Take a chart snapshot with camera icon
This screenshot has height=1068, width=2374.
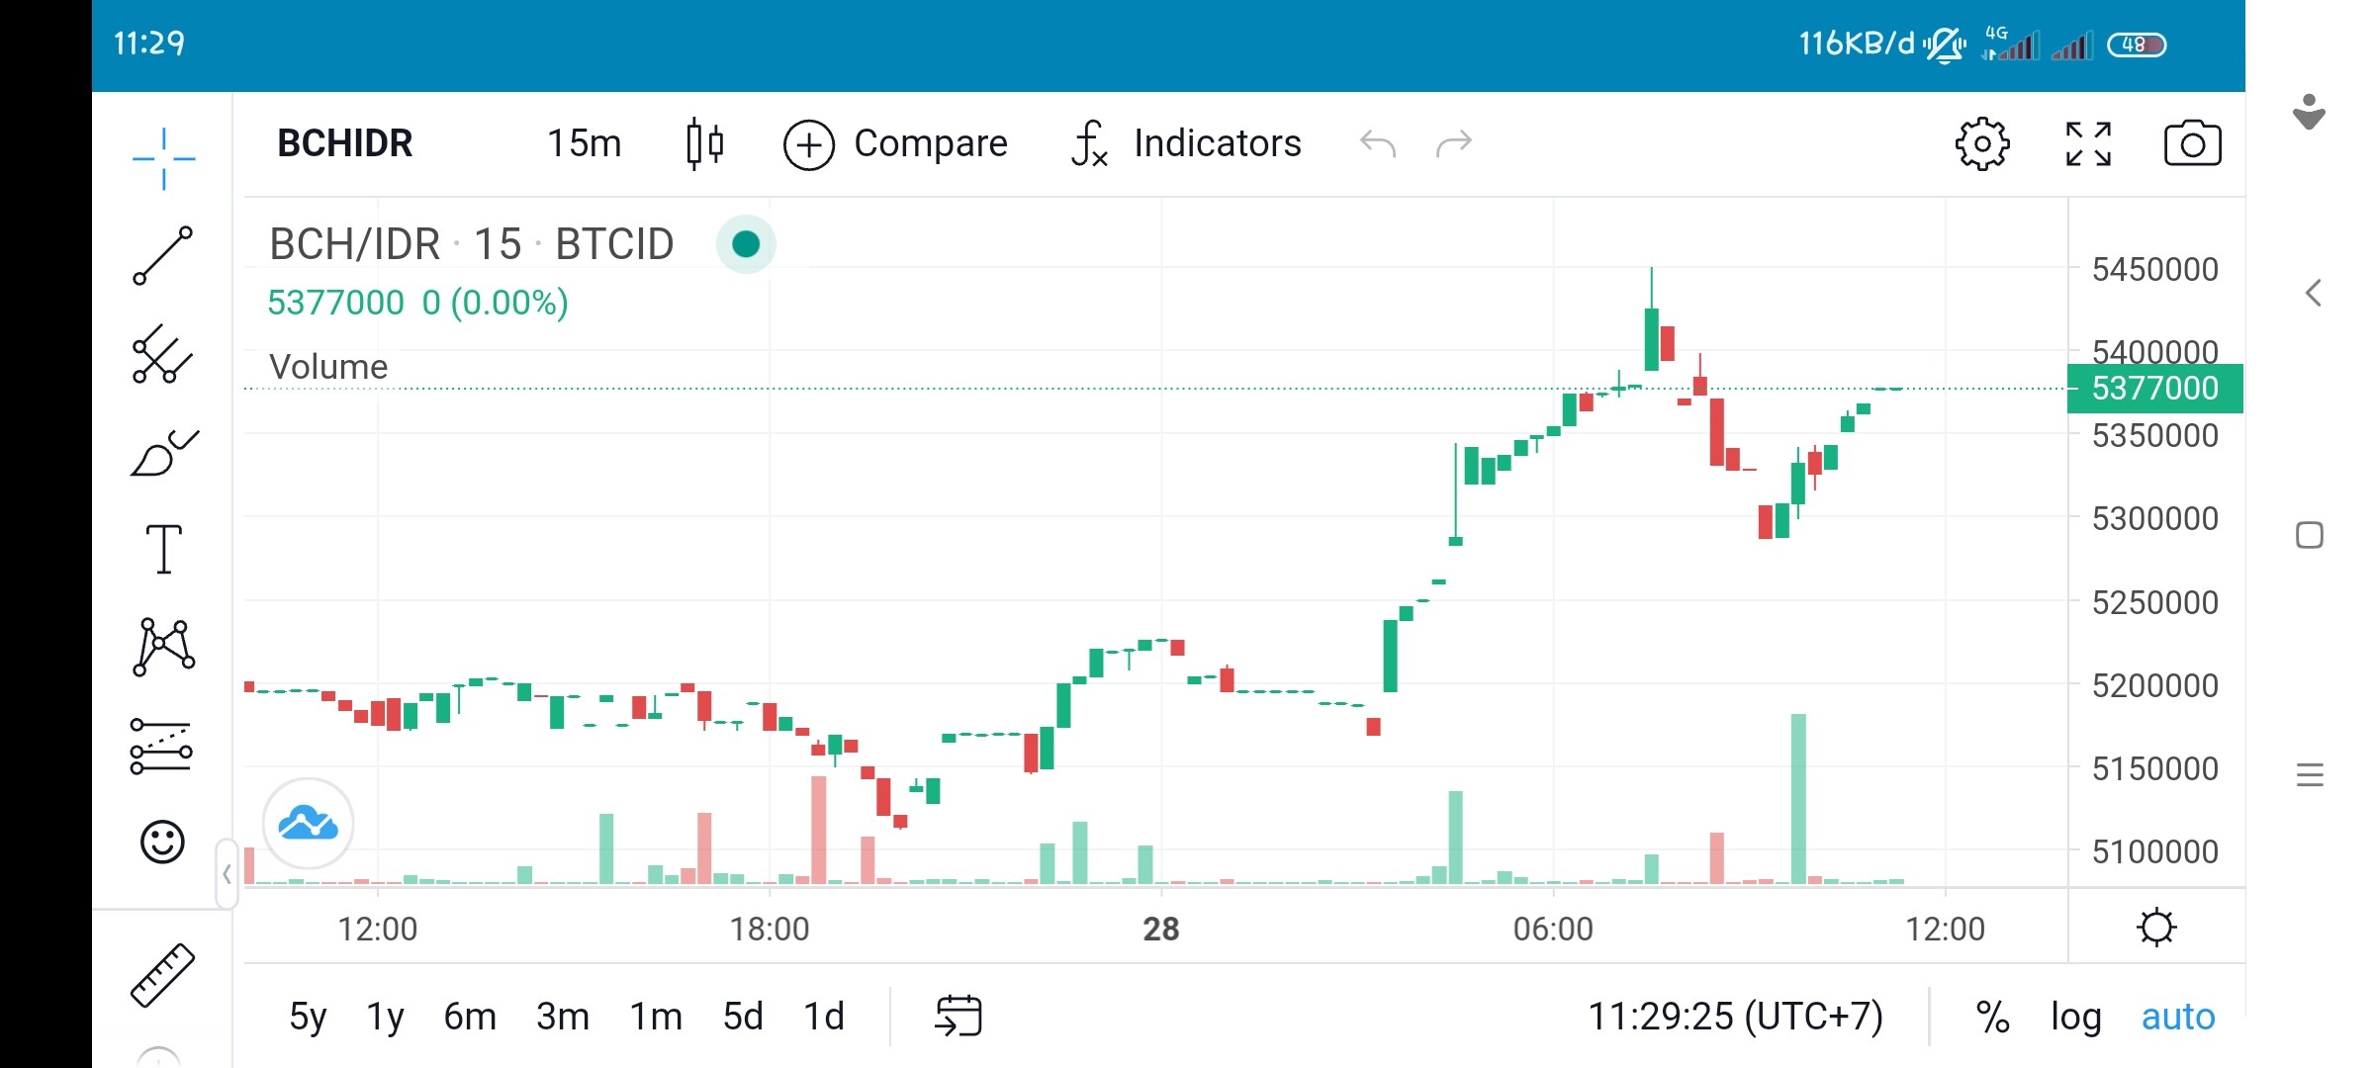(x=2192, y=144)
